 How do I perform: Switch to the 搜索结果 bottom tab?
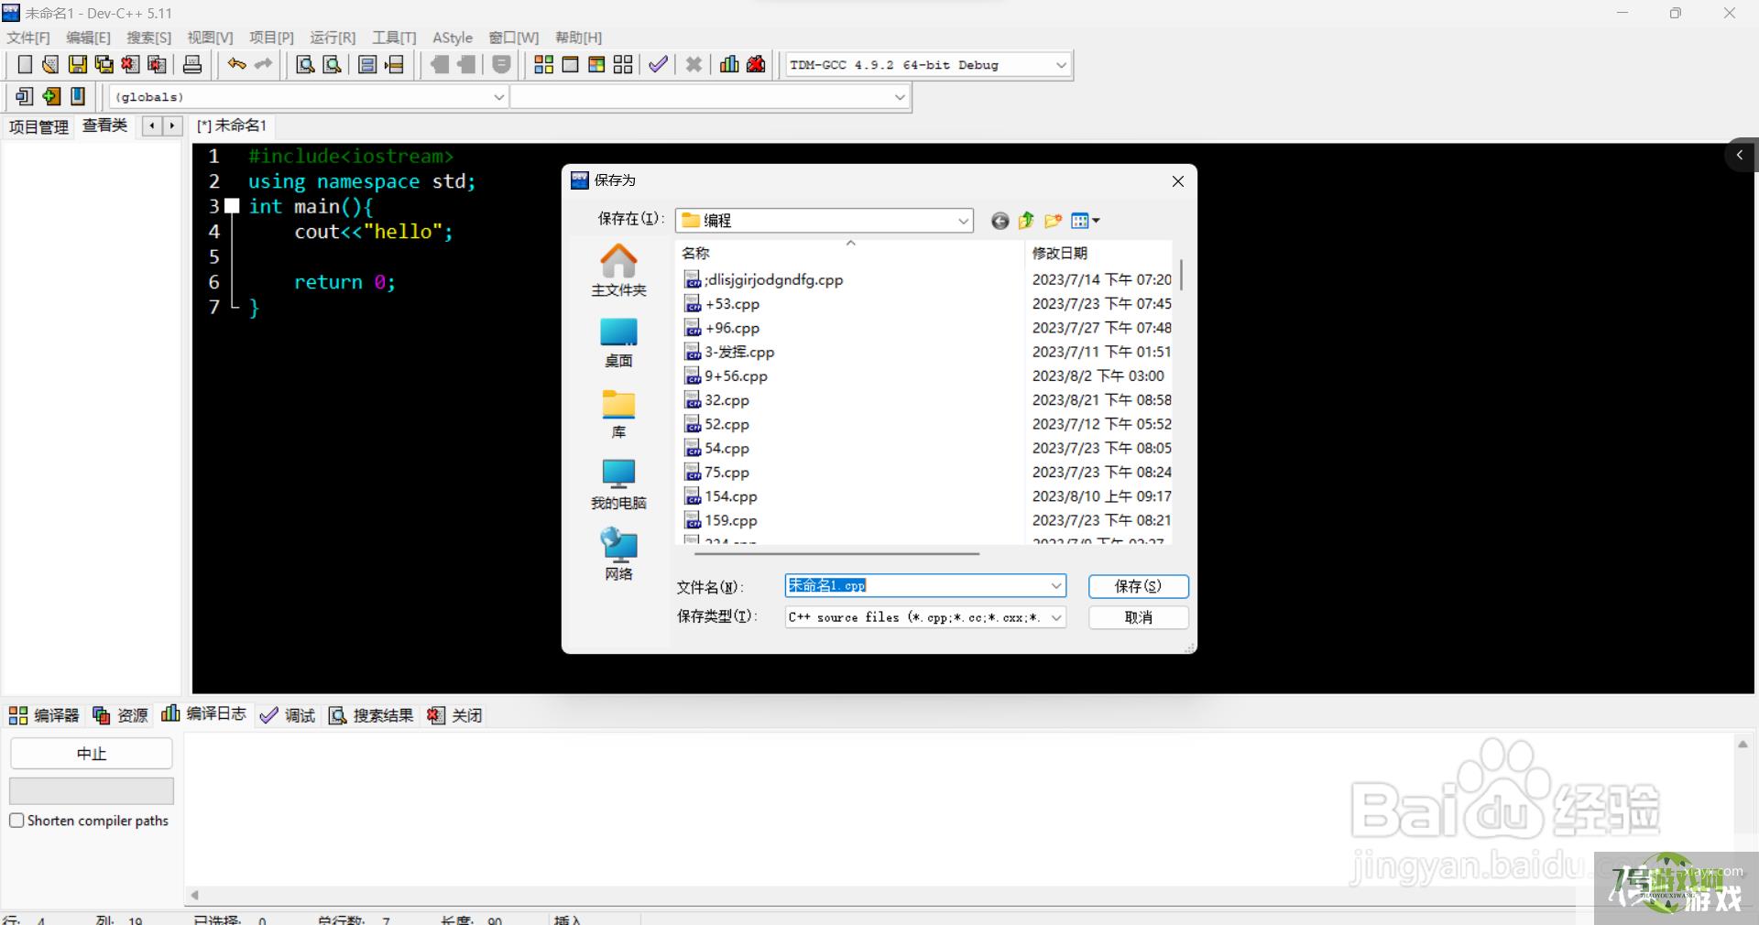(x=371, y=715)
